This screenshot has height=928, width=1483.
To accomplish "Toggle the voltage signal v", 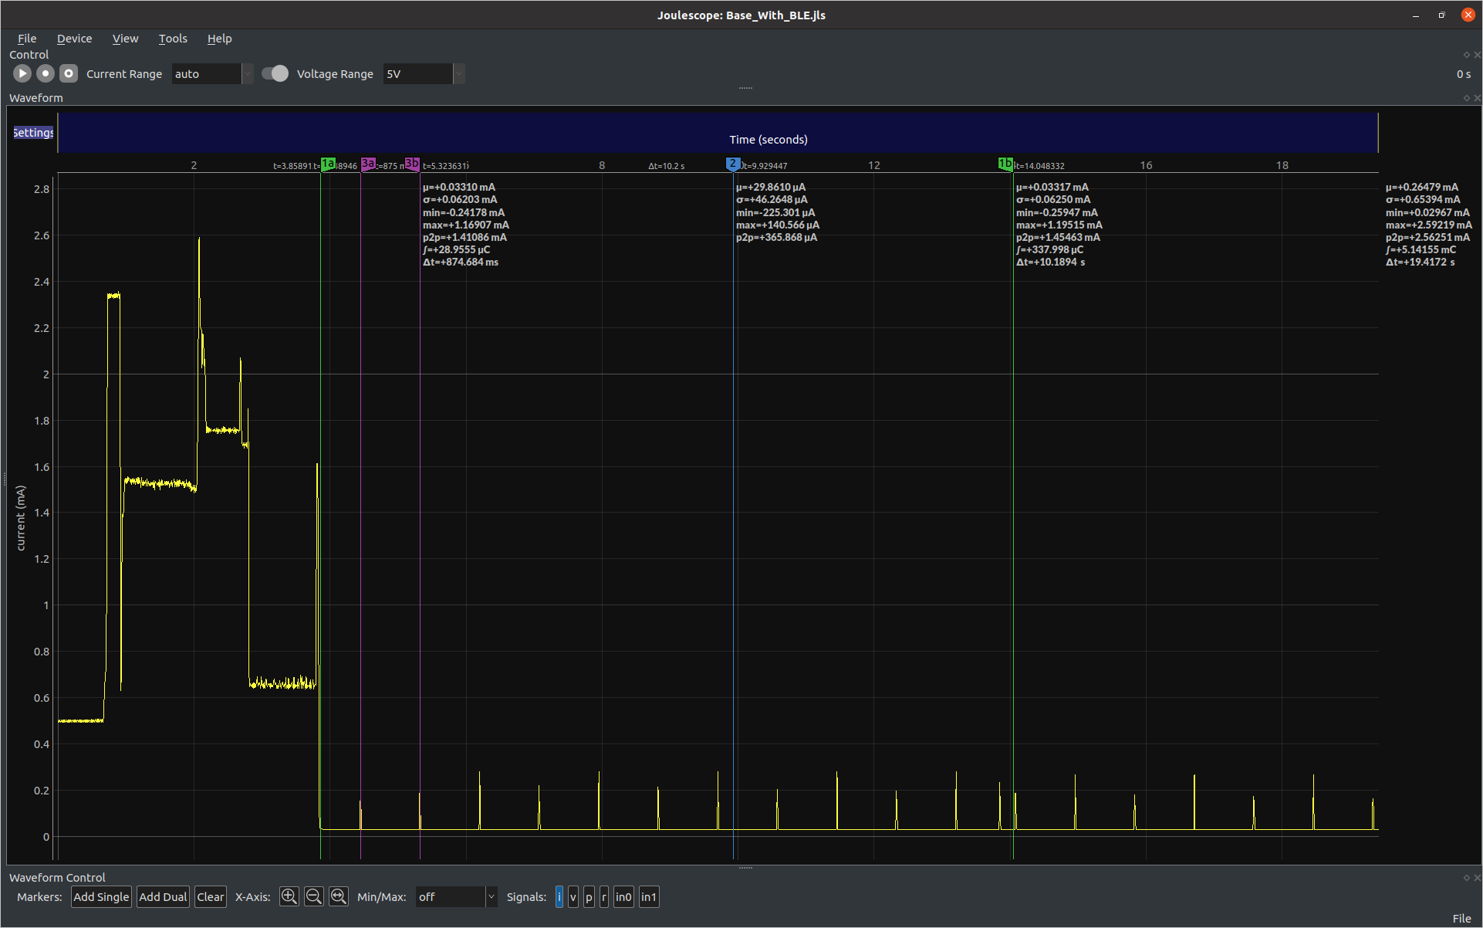I will tap(573, 896).
